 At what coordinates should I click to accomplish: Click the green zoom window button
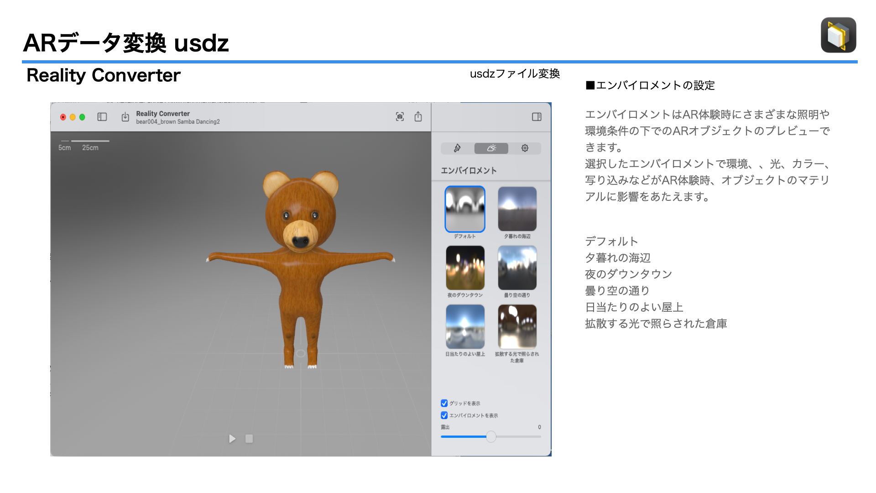click(x=82, y=117)
